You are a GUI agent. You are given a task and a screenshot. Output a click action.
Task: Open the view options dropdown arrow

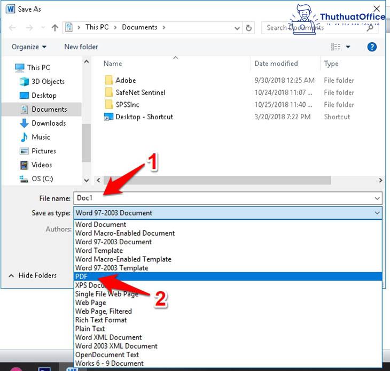[x=348, y=47]
